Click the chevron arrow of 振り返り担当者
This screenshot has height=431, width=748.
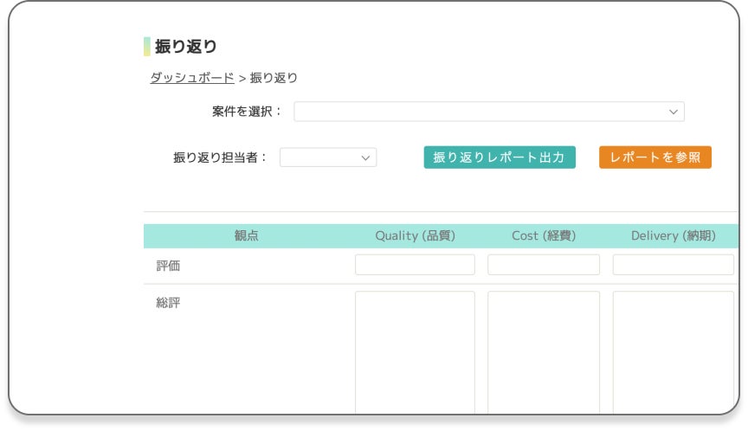click(365, 158)
